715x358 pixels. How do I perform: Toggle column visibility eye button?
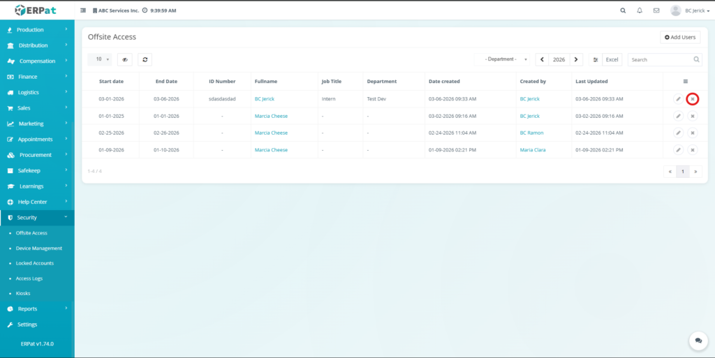coord(124,60)
